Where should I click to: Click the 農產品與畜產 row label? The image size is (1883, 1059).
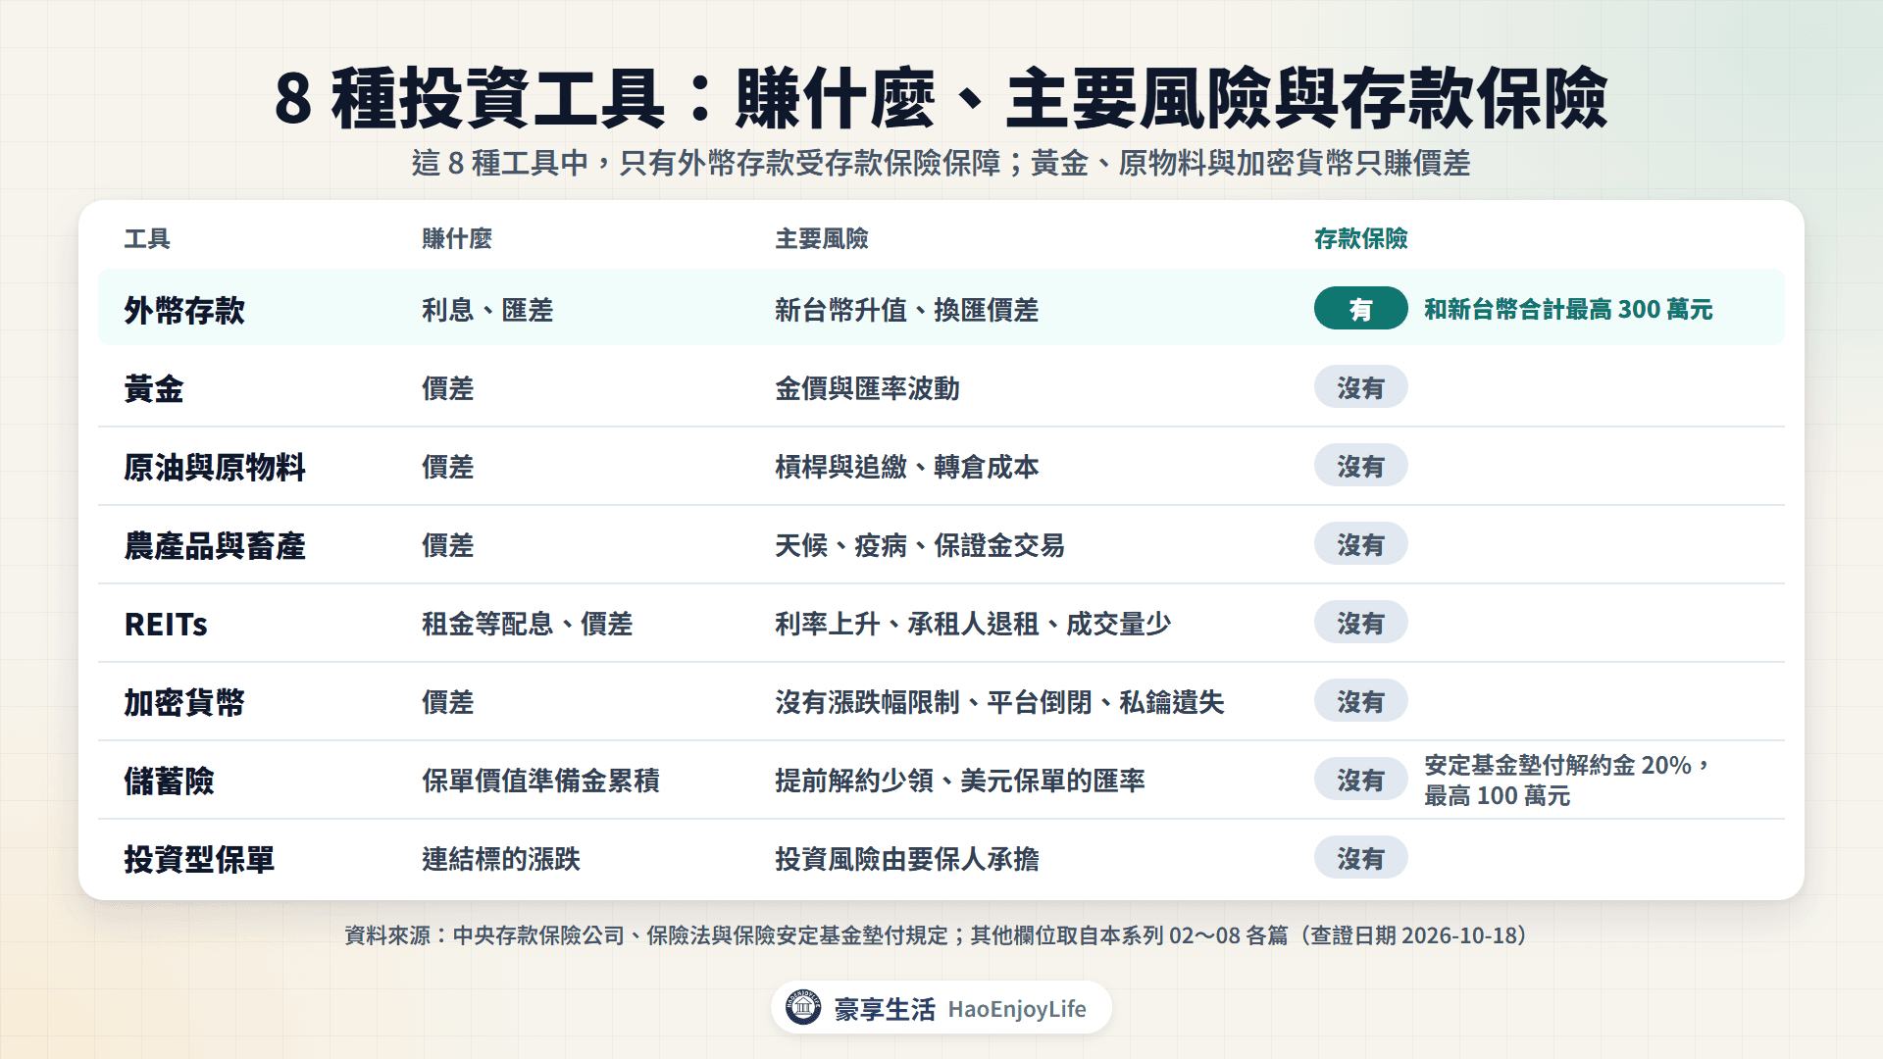(x=215, y=545)
